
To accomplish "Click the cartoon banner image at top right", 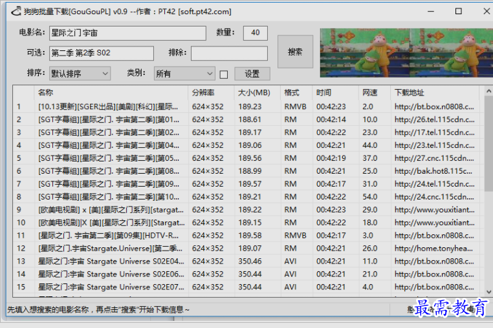I will [x=401, y=52].
